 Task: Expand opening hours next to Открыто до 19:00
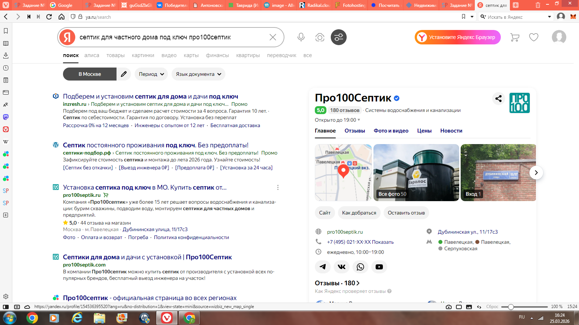pos(359,120)
